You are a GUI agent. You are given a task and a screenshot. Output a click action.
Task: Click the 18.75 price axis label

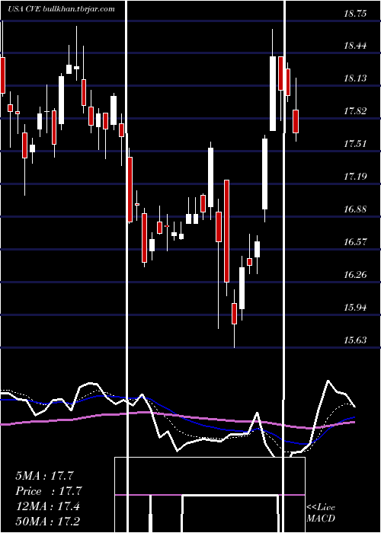[x=355, y=14]
